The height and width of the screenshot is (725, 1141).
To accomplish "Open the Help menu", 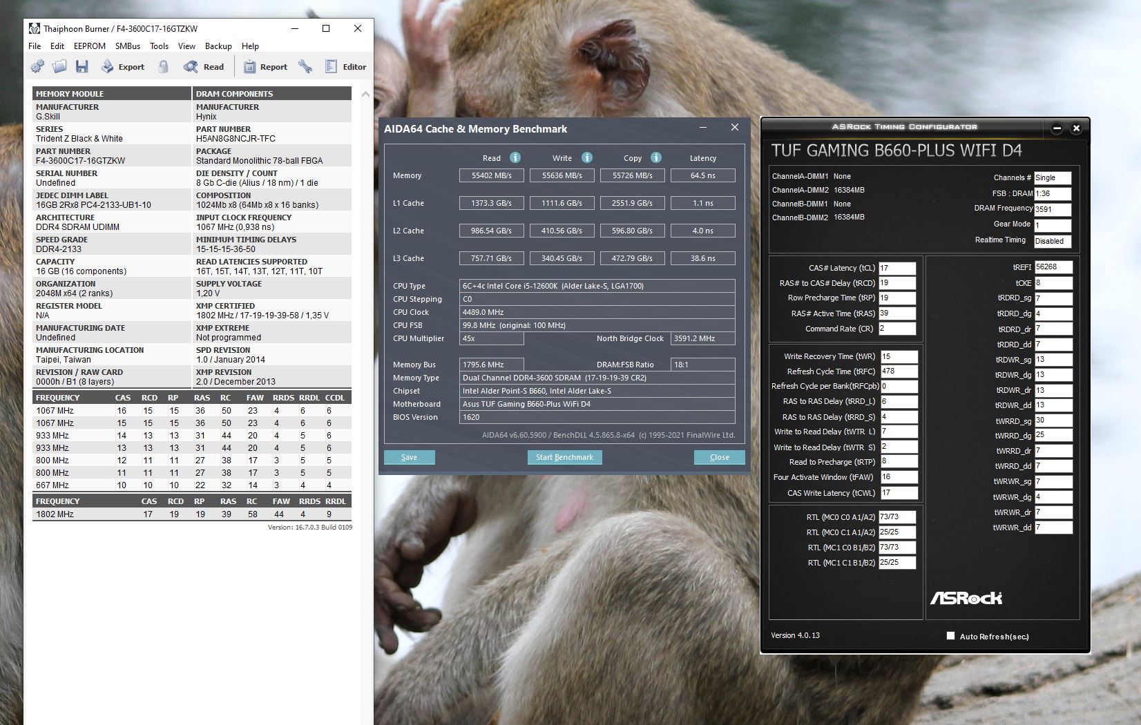I will tap(250, 46).
